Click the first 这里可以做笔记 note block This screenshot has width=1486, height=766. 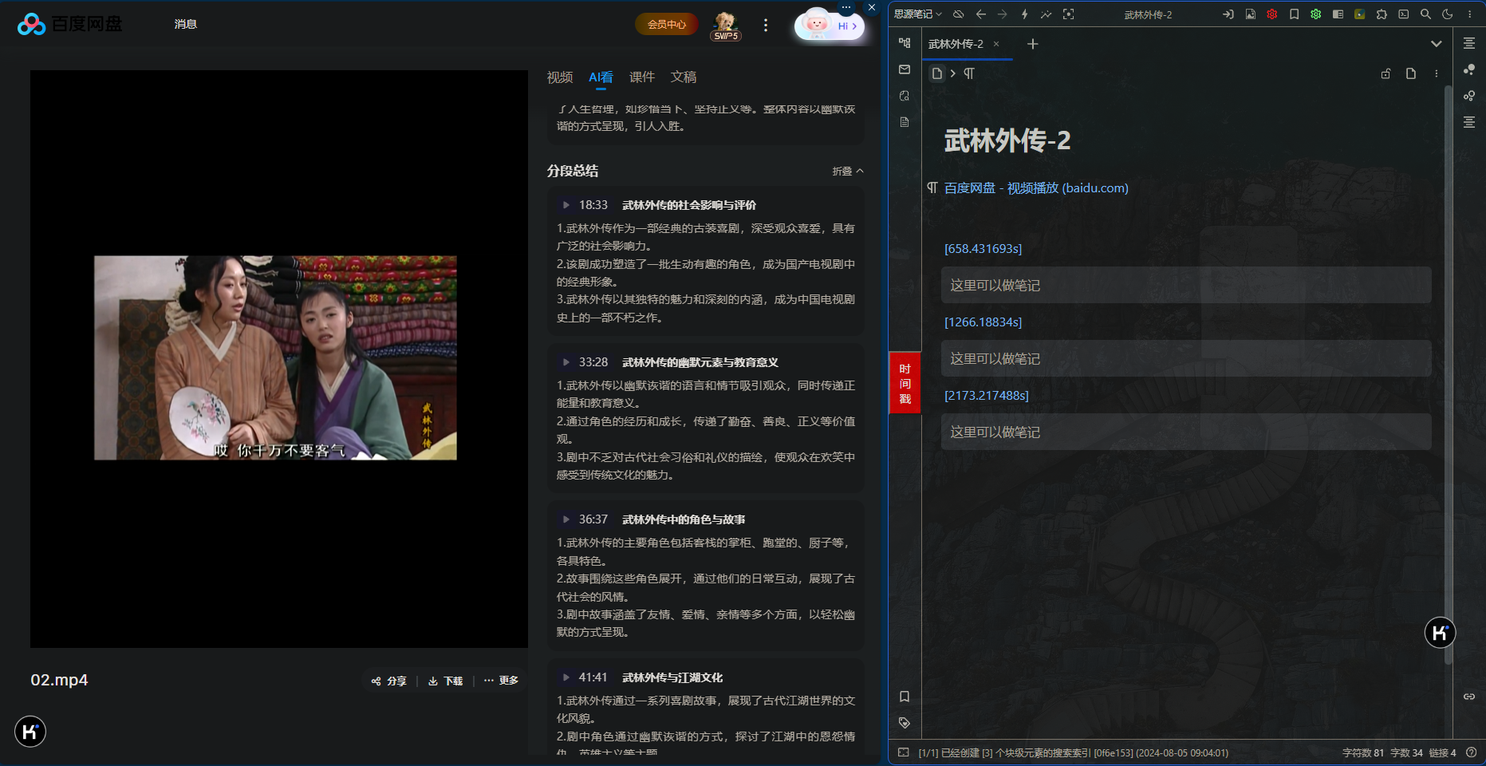(1186, 286)
